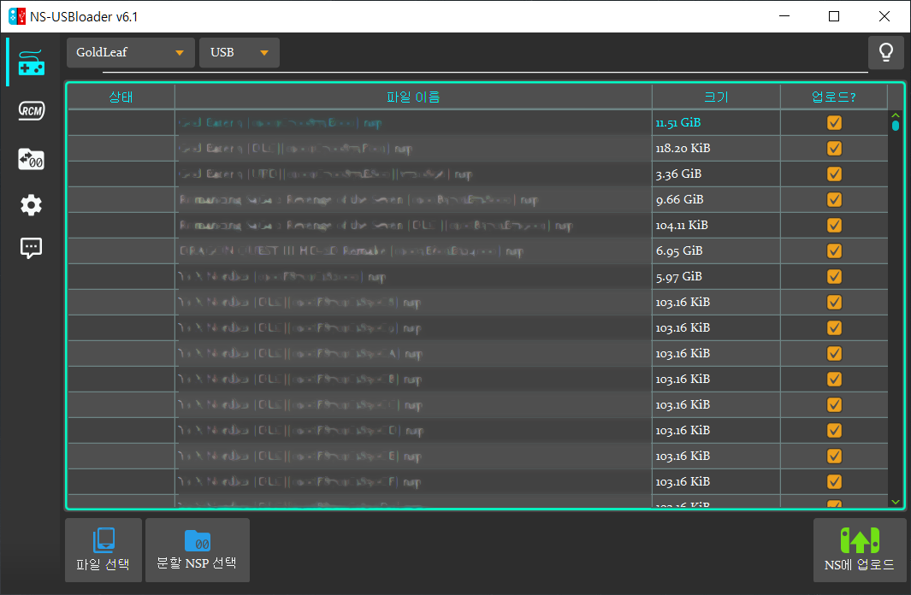
Task: Click the scrollbar up arrow
Action: (896, 115)
